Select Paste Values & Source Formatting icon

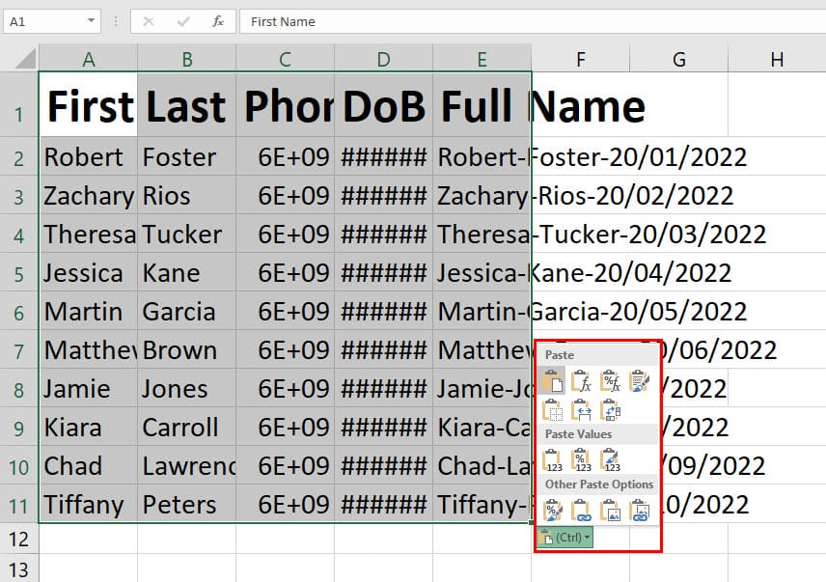[610, 459]
